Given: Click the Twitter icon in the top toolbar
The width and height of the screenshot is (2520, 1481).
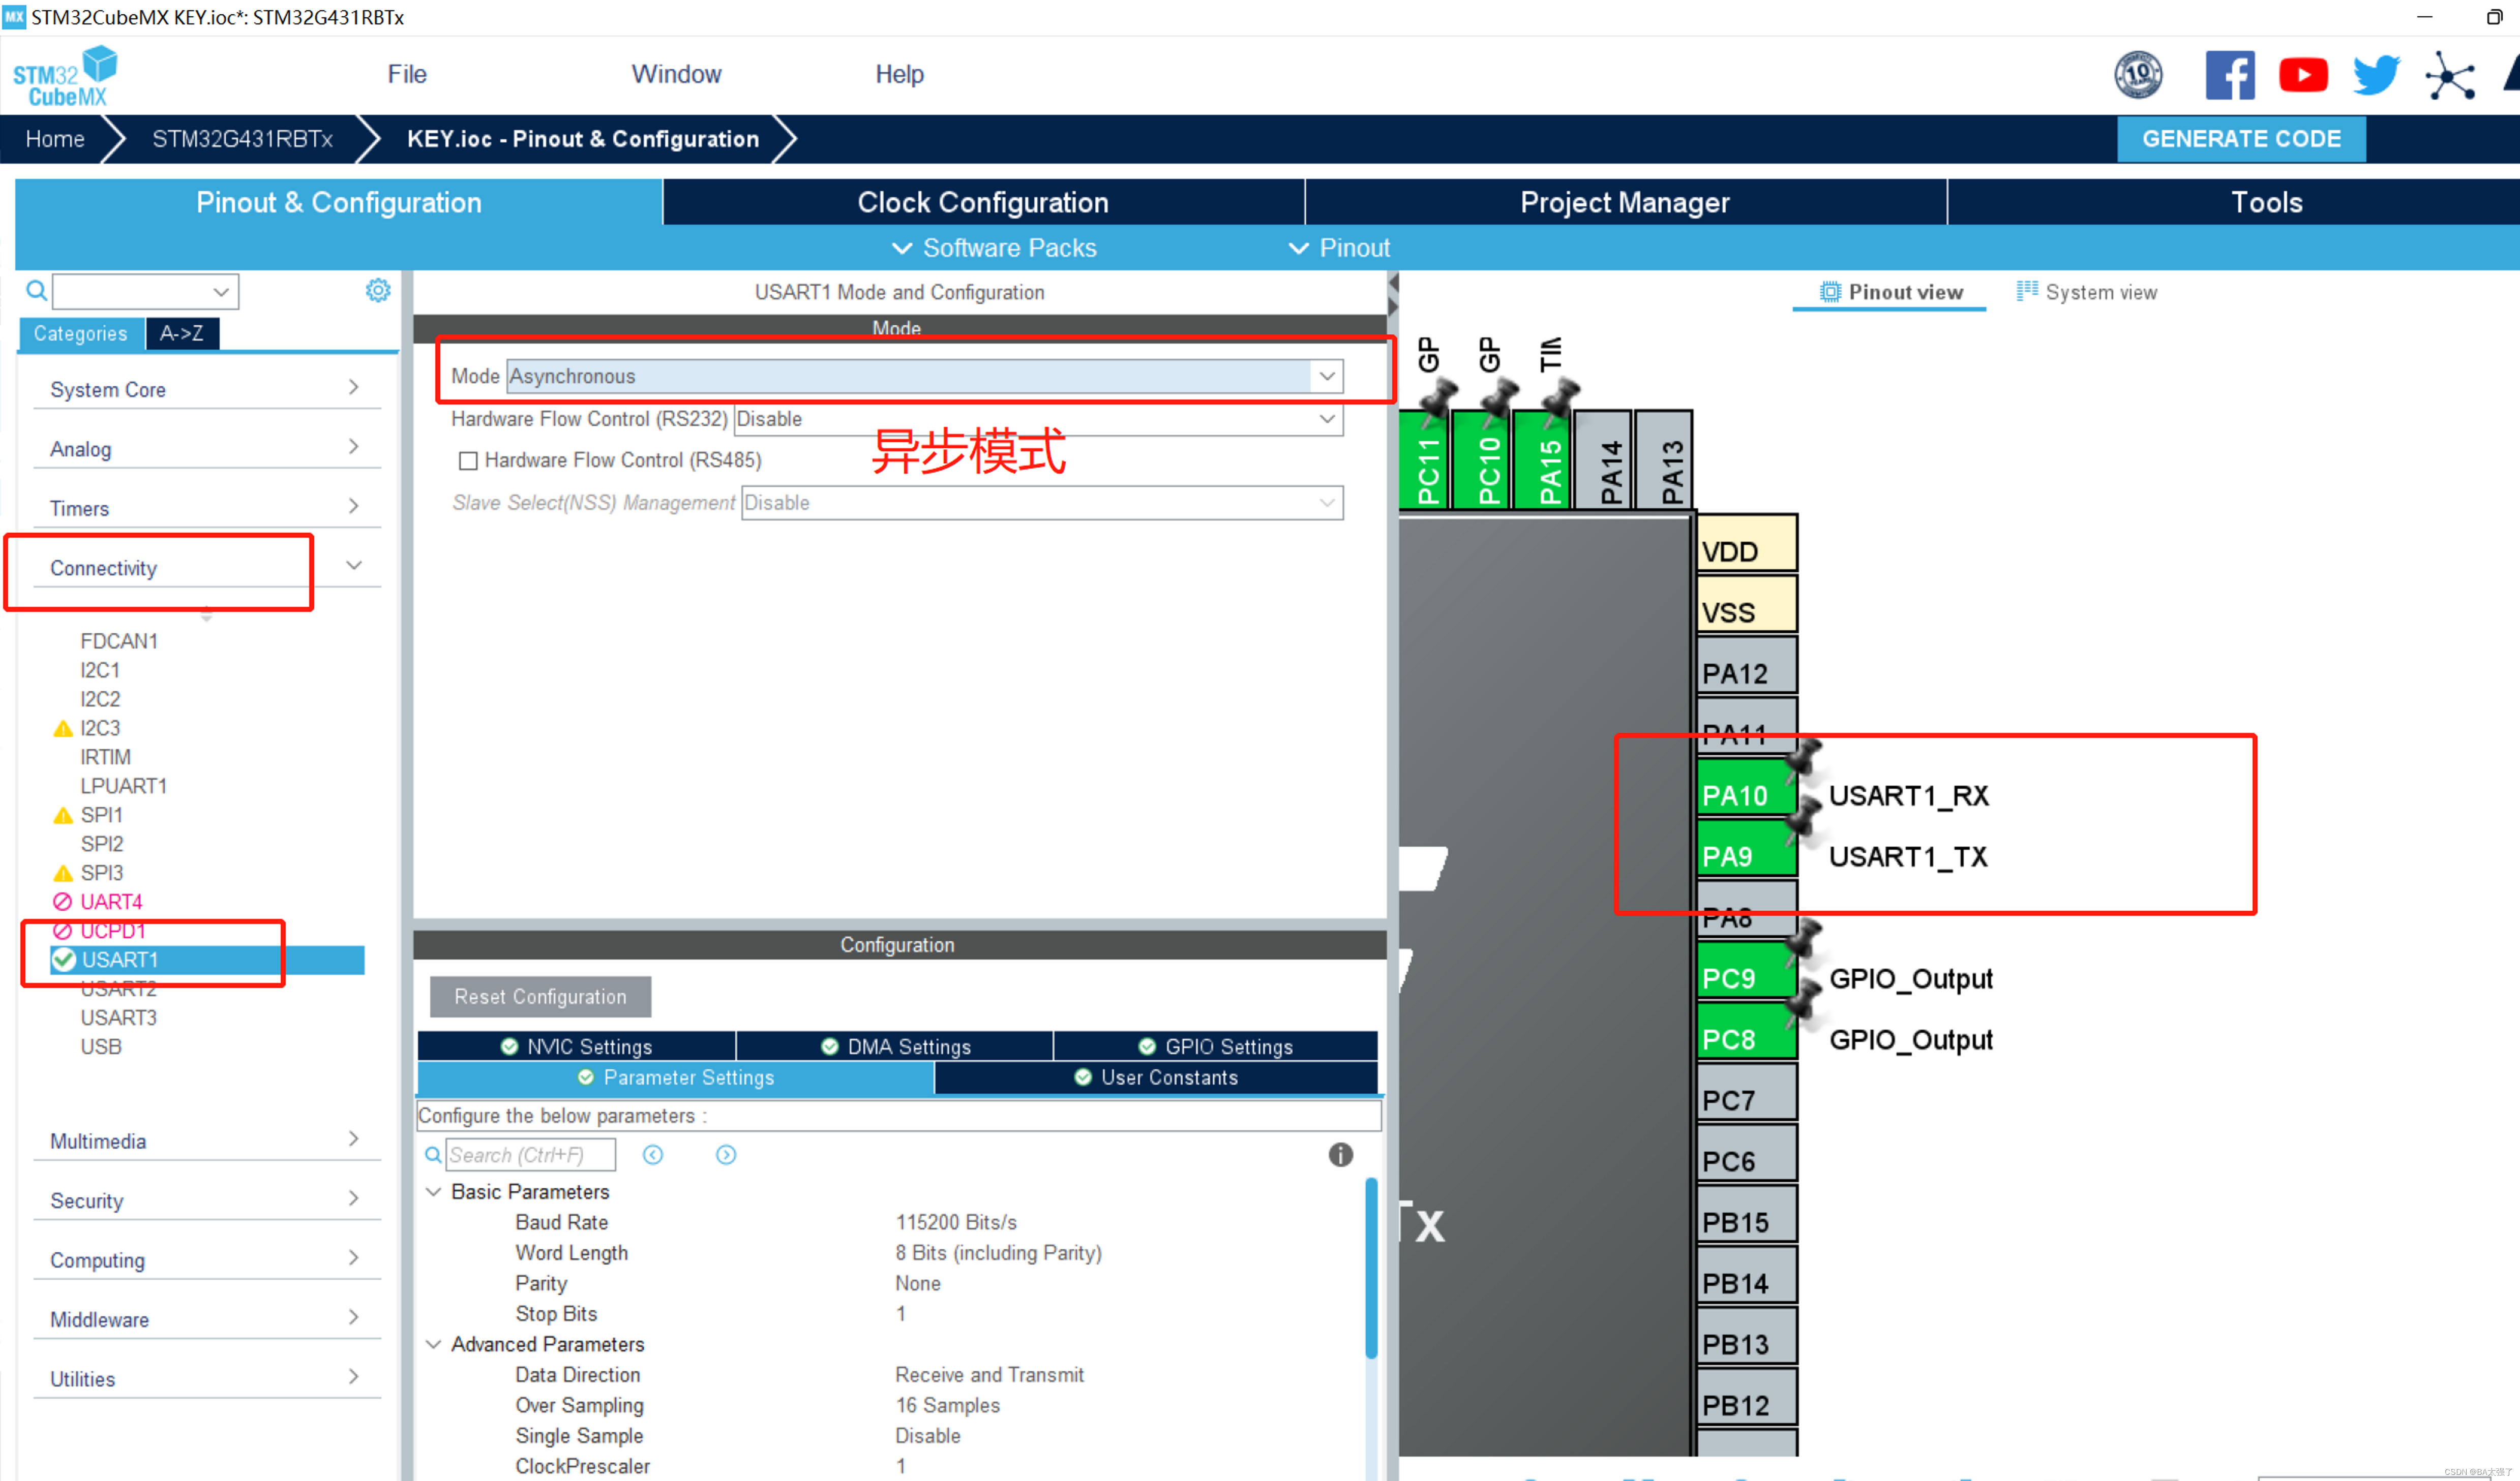Looking at the screenshot, I should coord(2376,74).
